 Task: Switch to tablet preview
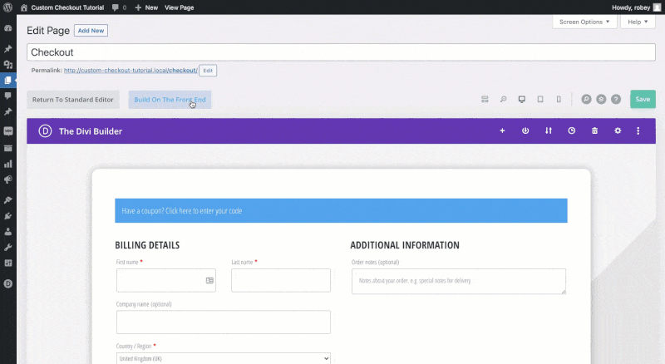pos(540,99)
